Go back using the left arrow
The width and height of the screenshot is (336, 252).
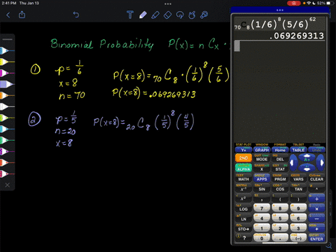[8, 15]
